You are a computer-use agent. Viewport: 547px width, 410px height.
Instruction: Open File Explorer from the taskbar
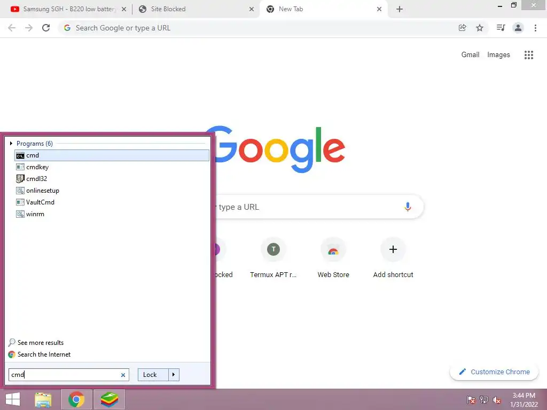click(43, 399)
